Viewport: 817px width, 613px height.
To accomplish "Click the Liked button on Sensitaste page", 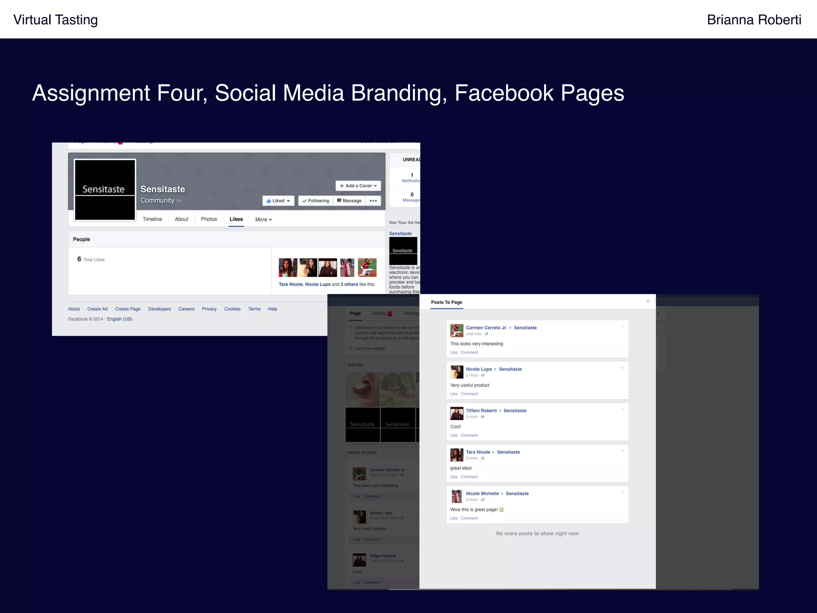I will 278,201.
